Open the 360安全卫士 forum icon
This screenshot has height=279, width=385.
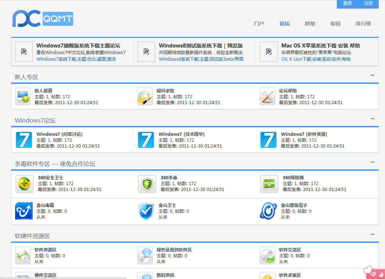pyautogui.click(x=24, y=184)
